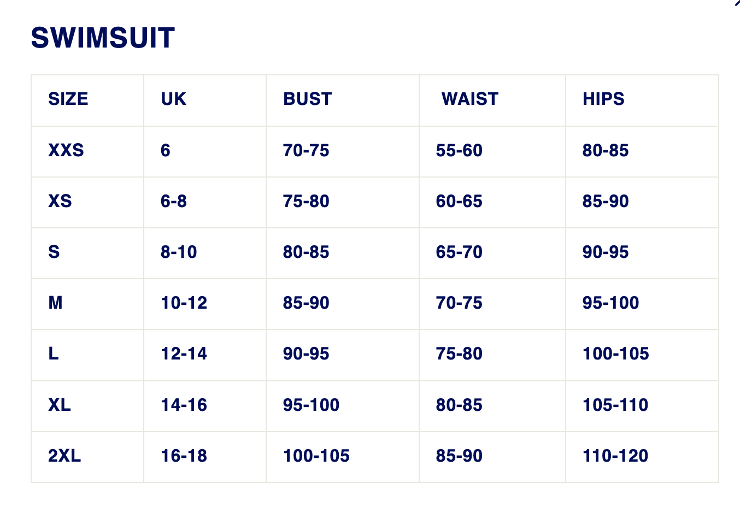
Task: Select UK size 8-10 cell
Action: pos(179,252)
